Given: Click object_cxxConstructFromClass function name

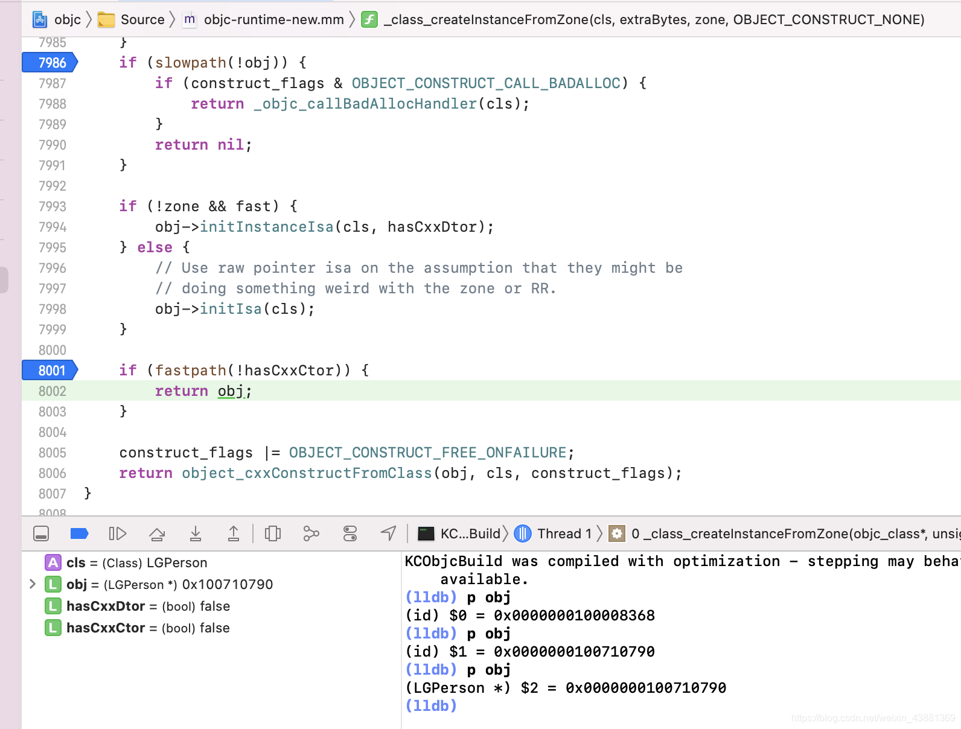Looking at the screenshot, I should pyautogui.click(x=307, y=473).
